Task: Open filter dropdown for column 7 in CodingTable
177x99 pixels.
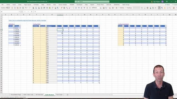Action: point(99,26)
